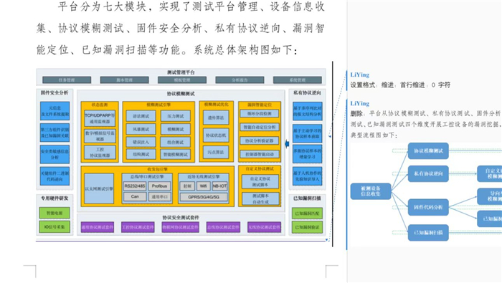This screenshot has height=283, width=502.
Task: Select the 数字/模拟信号监视器 box
Action: pyautogui.click(x=100, y=135)
